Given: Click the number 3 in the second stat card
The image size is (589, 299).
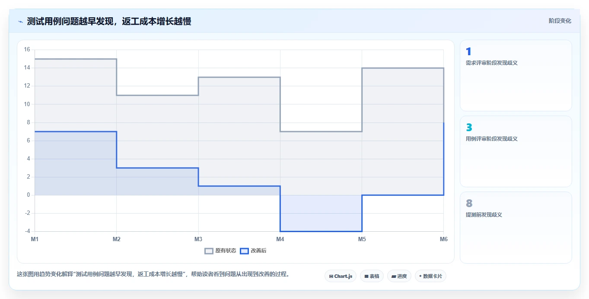Looking at the screenshot, I should pyautogui.click(x=469, y=128).
